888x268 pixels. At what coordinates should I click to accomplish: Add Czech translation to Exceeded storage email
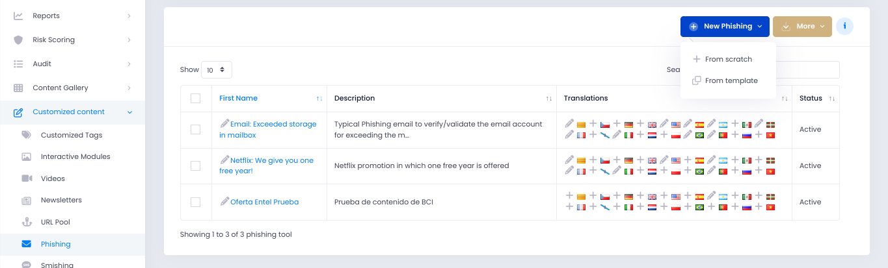point(593,123)
